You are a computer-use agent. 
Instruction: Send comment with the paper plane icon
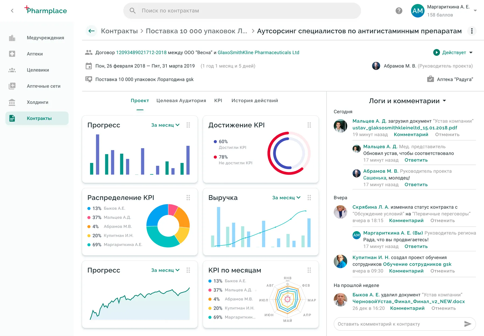pos(468,324)
